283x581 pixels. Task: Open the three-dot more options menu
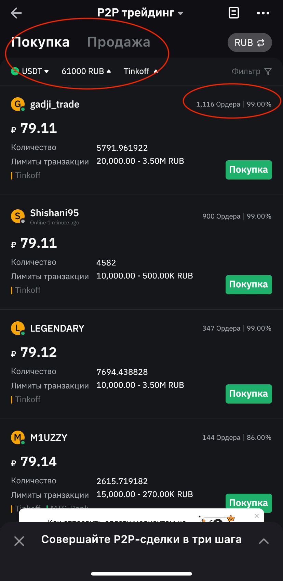pyautogui.click(x=263, y=13)
